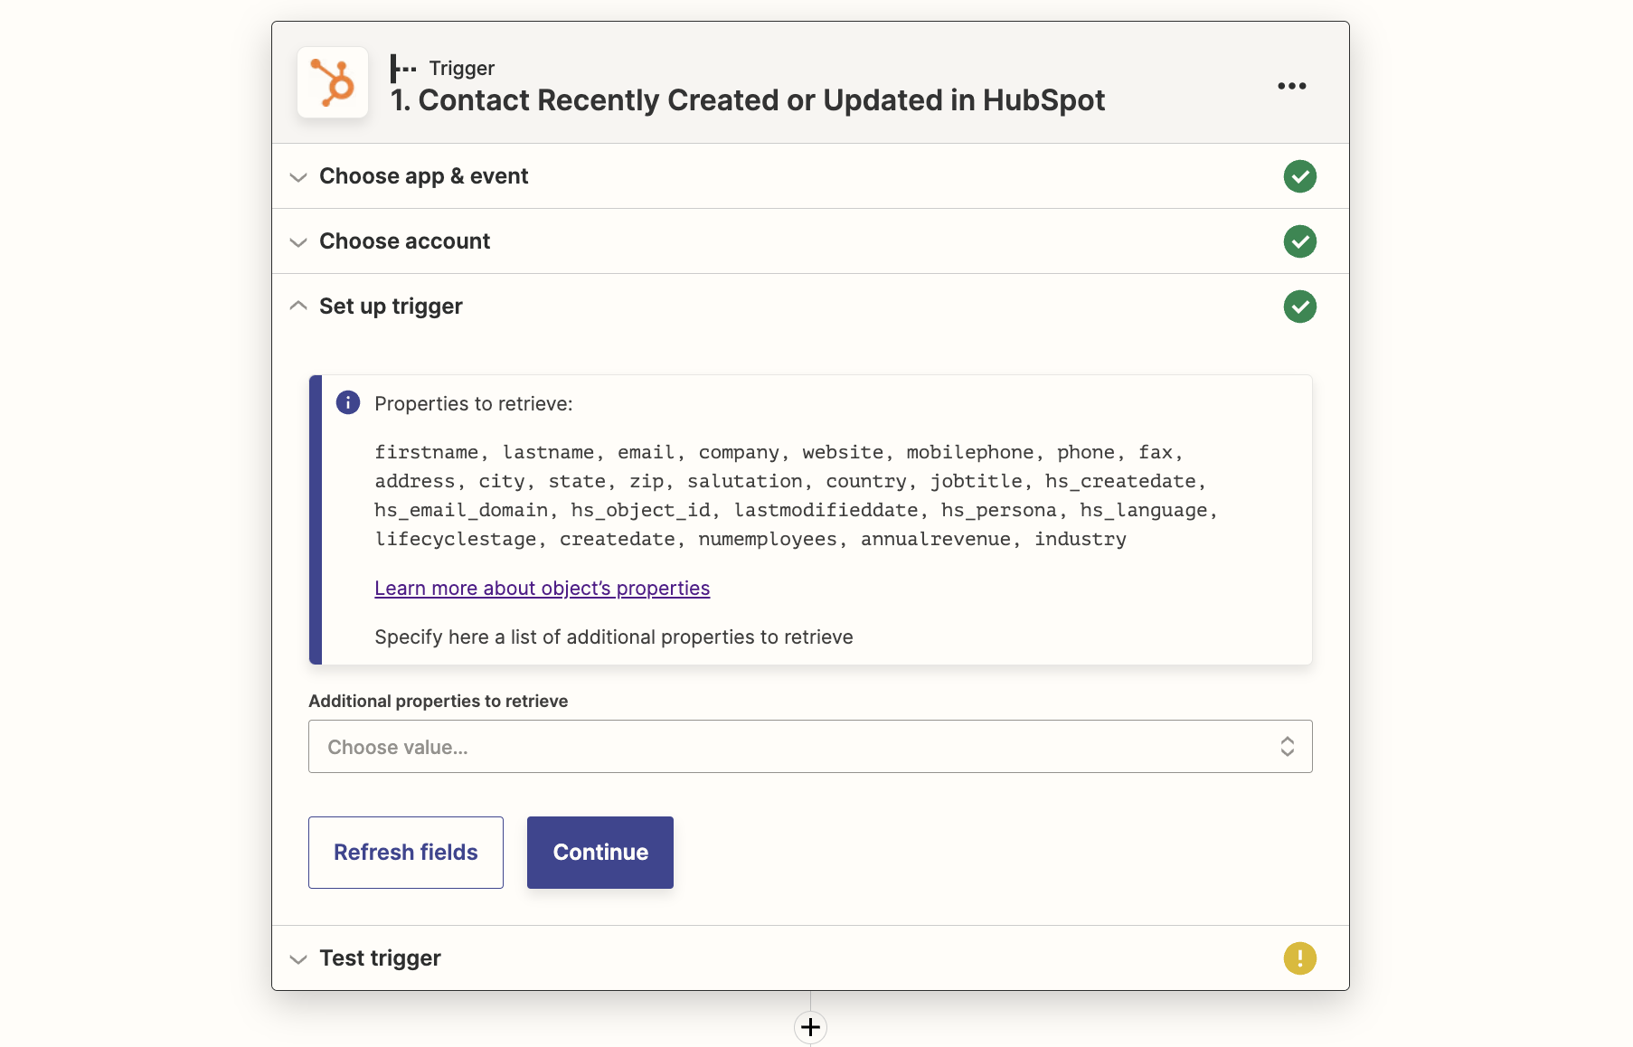Viewport: 1633px width, 1047px height.
Task: Open Learn more about object's properties link
Action: pos(542,589)
